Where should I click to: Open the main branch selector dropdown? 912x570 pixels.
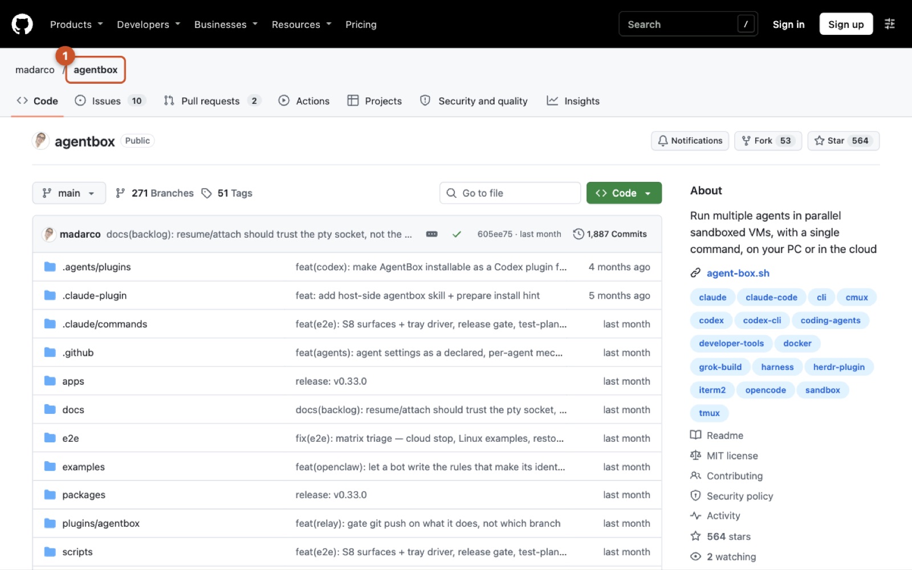(x=69, y=193)
